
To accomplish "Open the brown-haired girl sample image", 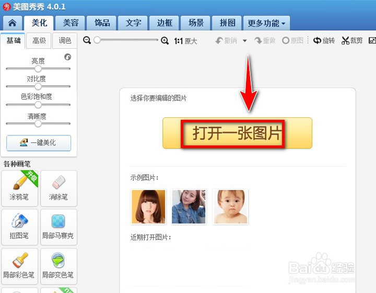I will click(x=148, y=207).
